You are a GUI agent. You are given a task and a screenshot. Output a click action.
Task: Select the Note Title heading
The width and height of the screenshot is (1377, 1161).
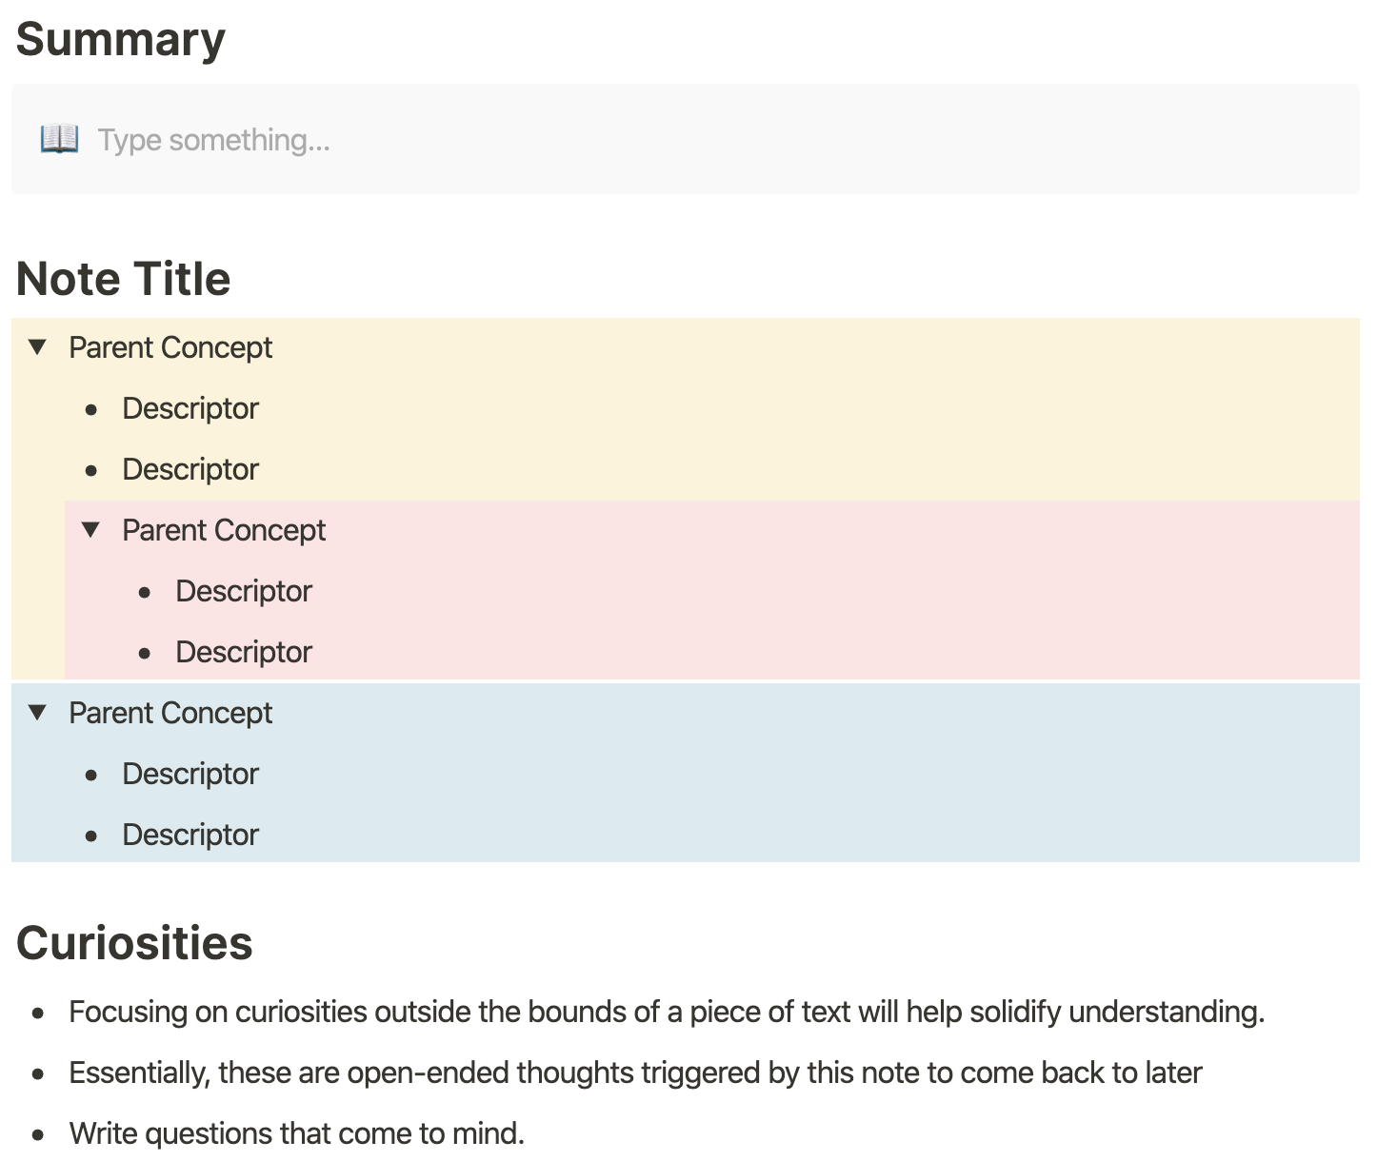(x=124, y=279)
